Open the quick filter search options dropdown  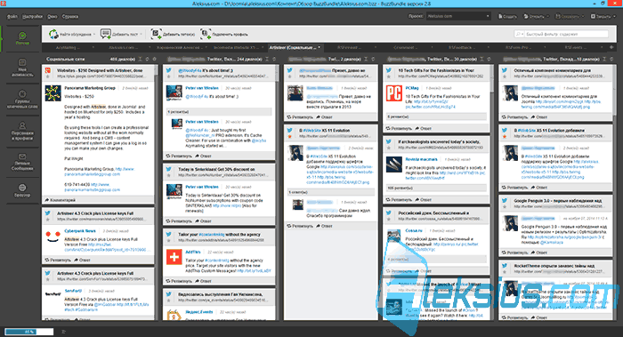pos(519,34)
